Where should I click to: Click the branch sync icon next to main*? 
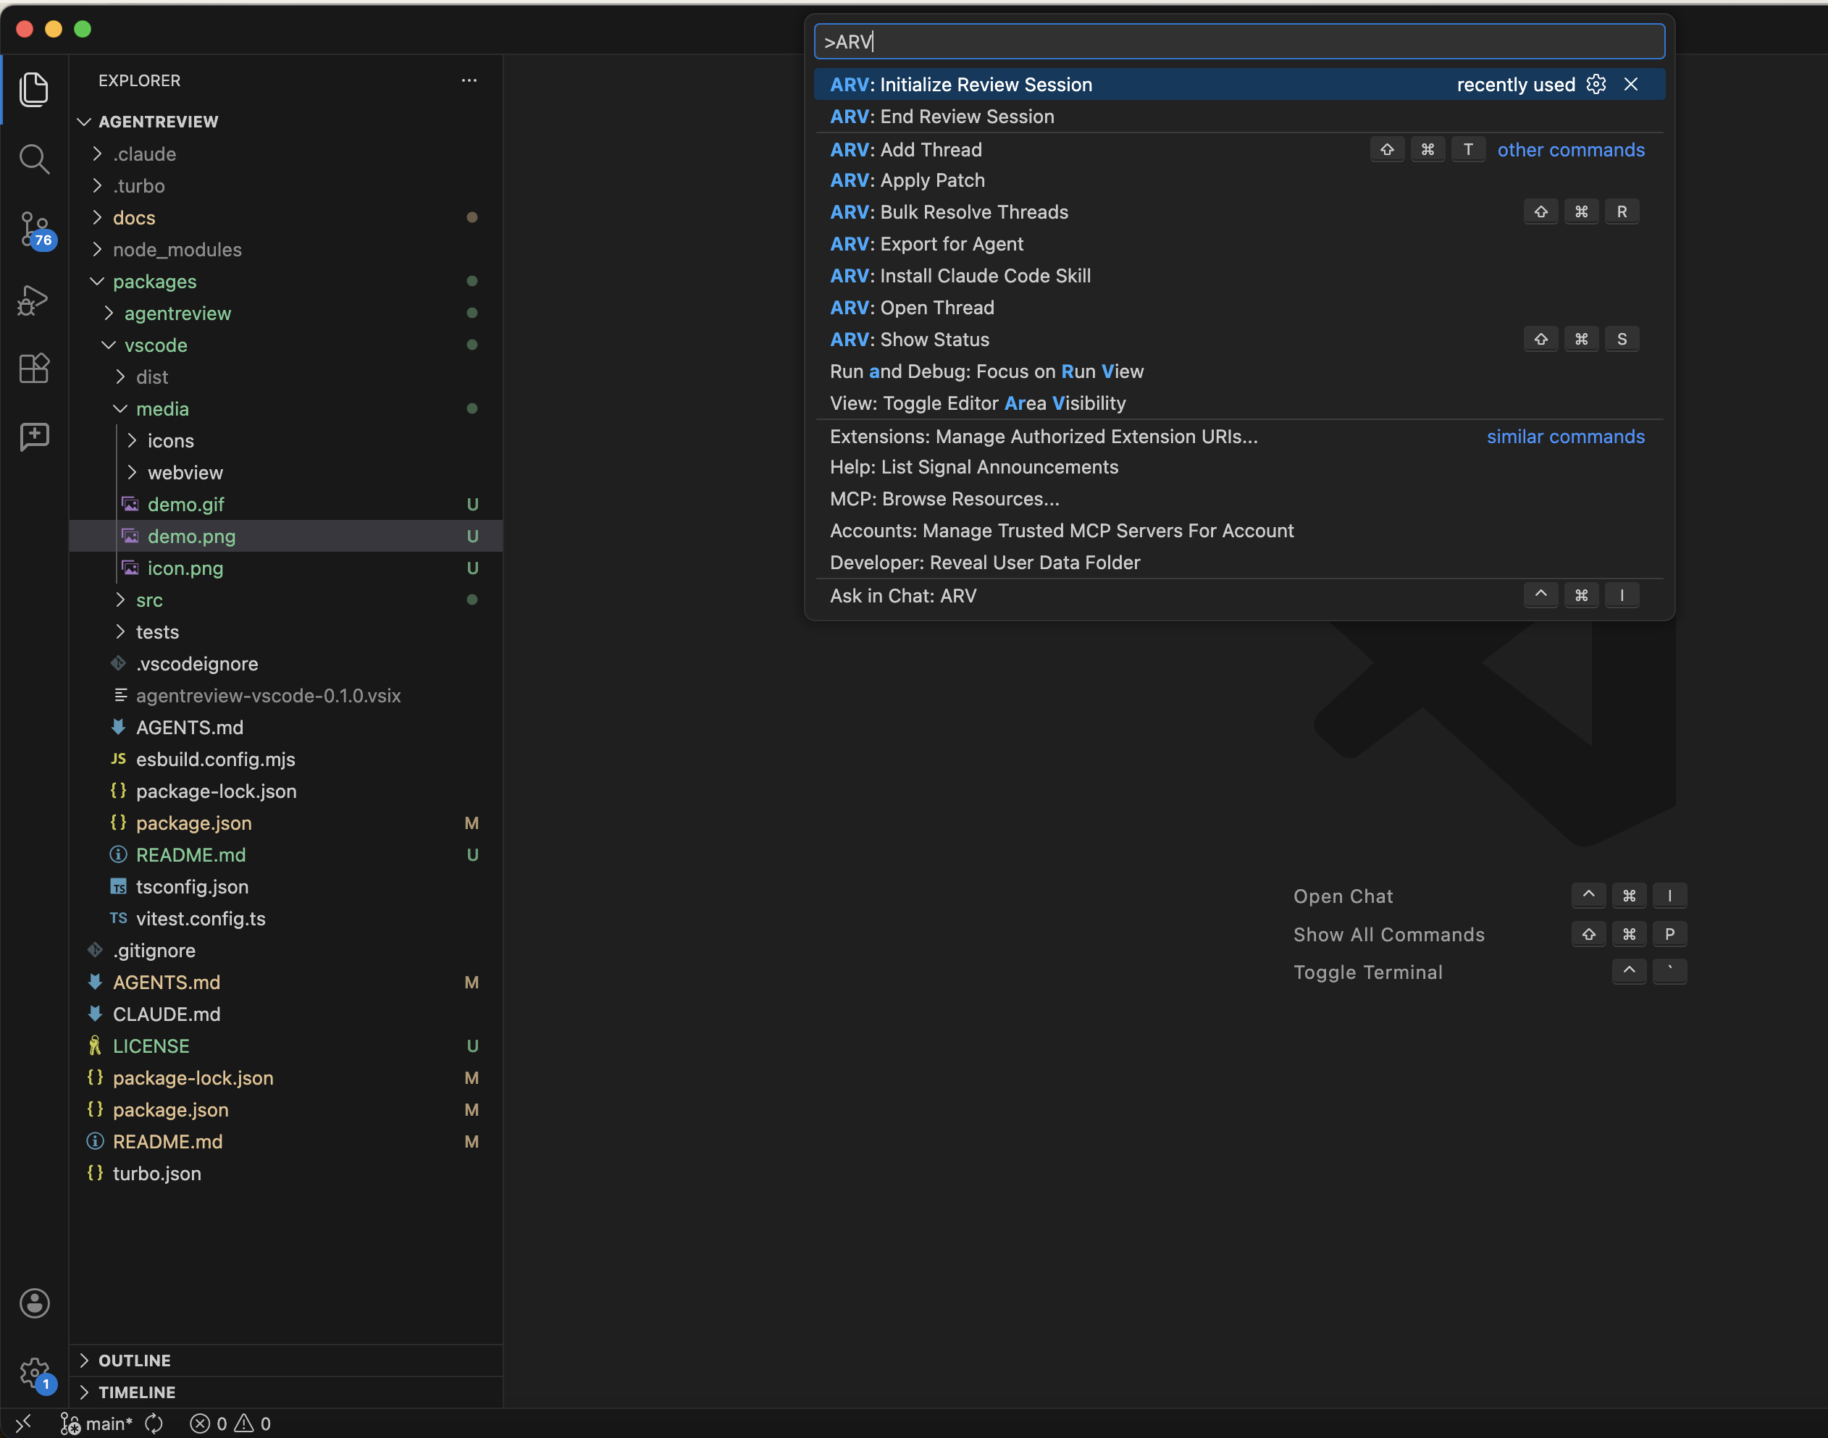click(x=154, y=1423)
